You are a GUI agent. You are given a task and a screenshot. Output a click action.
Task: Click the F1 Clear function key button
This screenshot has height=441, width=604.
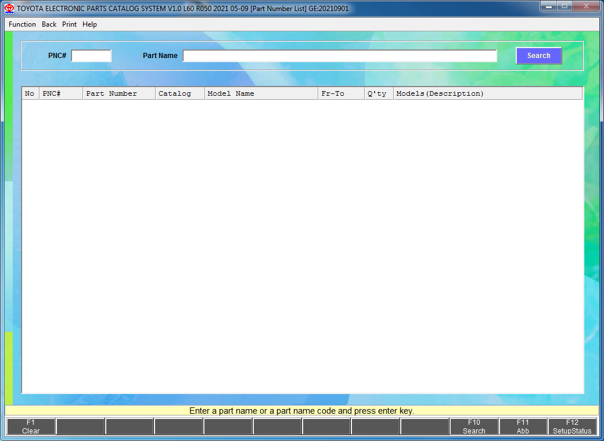click(x=31, y=426)
